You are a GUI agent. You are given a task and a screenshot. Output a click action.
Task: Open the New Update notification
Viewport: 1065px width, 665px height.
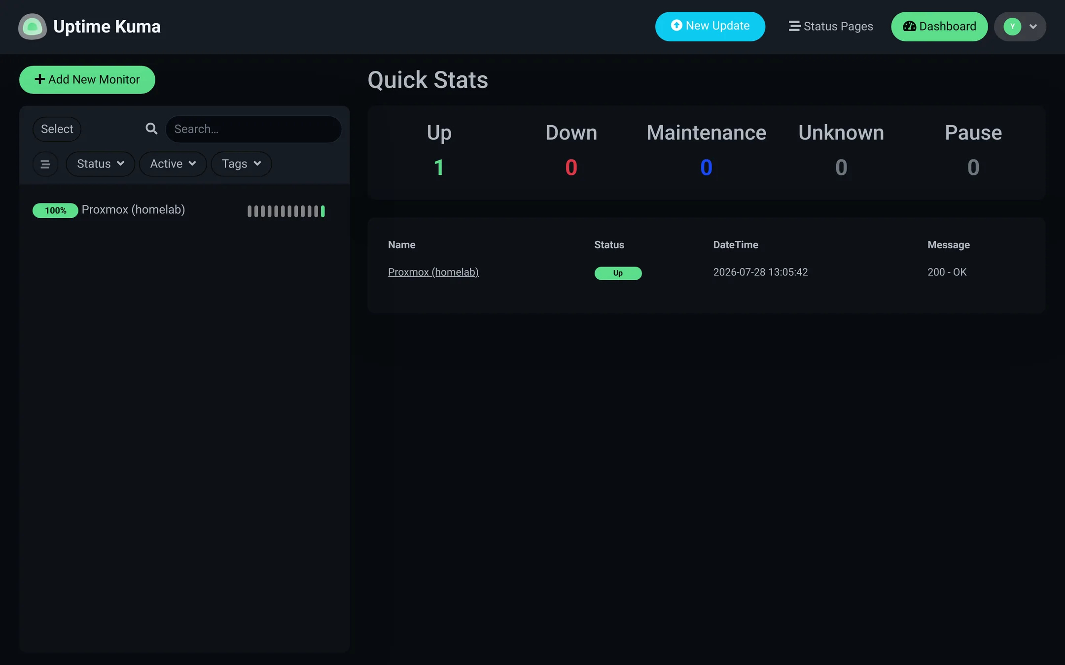[710, 26]
